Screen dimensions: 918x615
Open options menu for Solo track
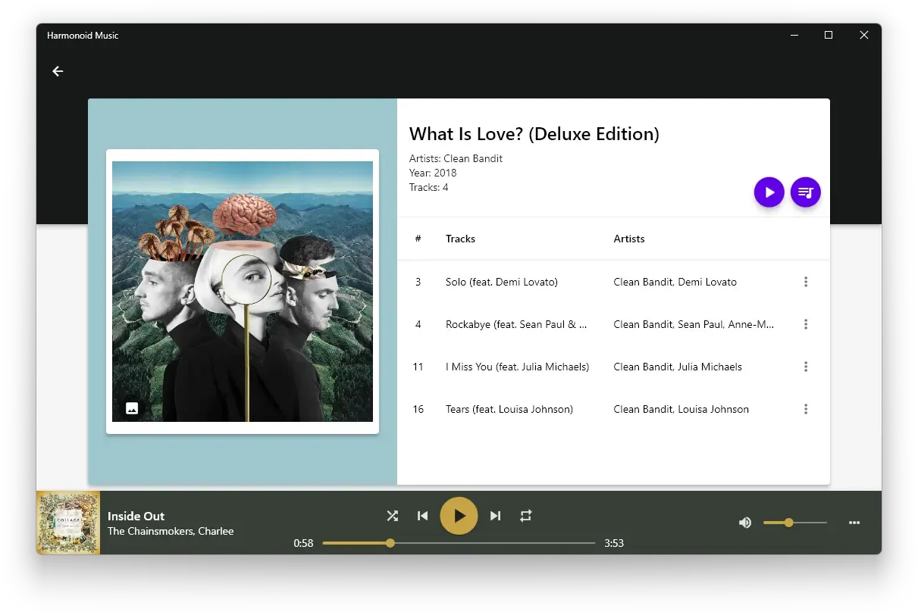[x=806, y=281]
